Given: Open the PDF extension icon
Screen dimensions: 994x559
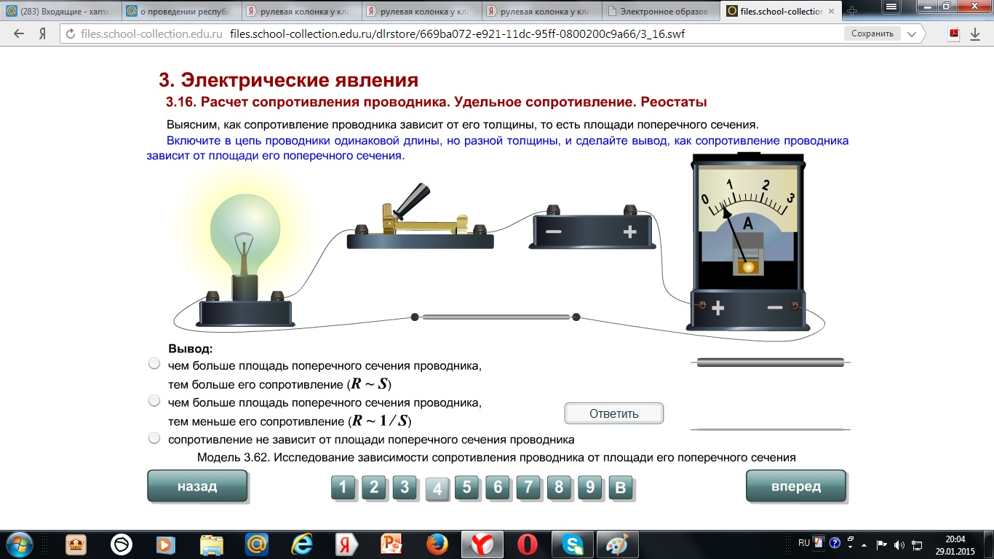Looking at the screenshot, I should point(954,33).
